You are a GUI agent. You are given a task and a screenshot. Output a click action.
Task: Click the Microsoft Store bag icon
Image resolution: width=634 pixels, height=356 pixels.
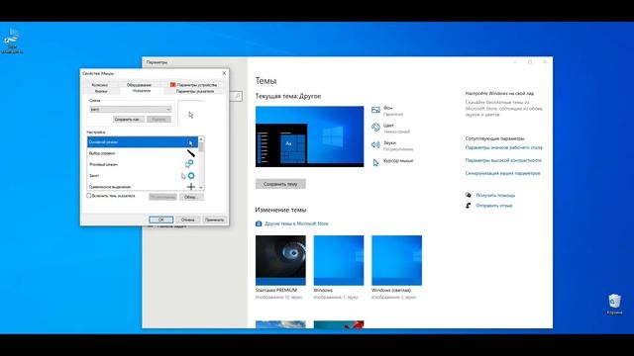pos(259,223)
